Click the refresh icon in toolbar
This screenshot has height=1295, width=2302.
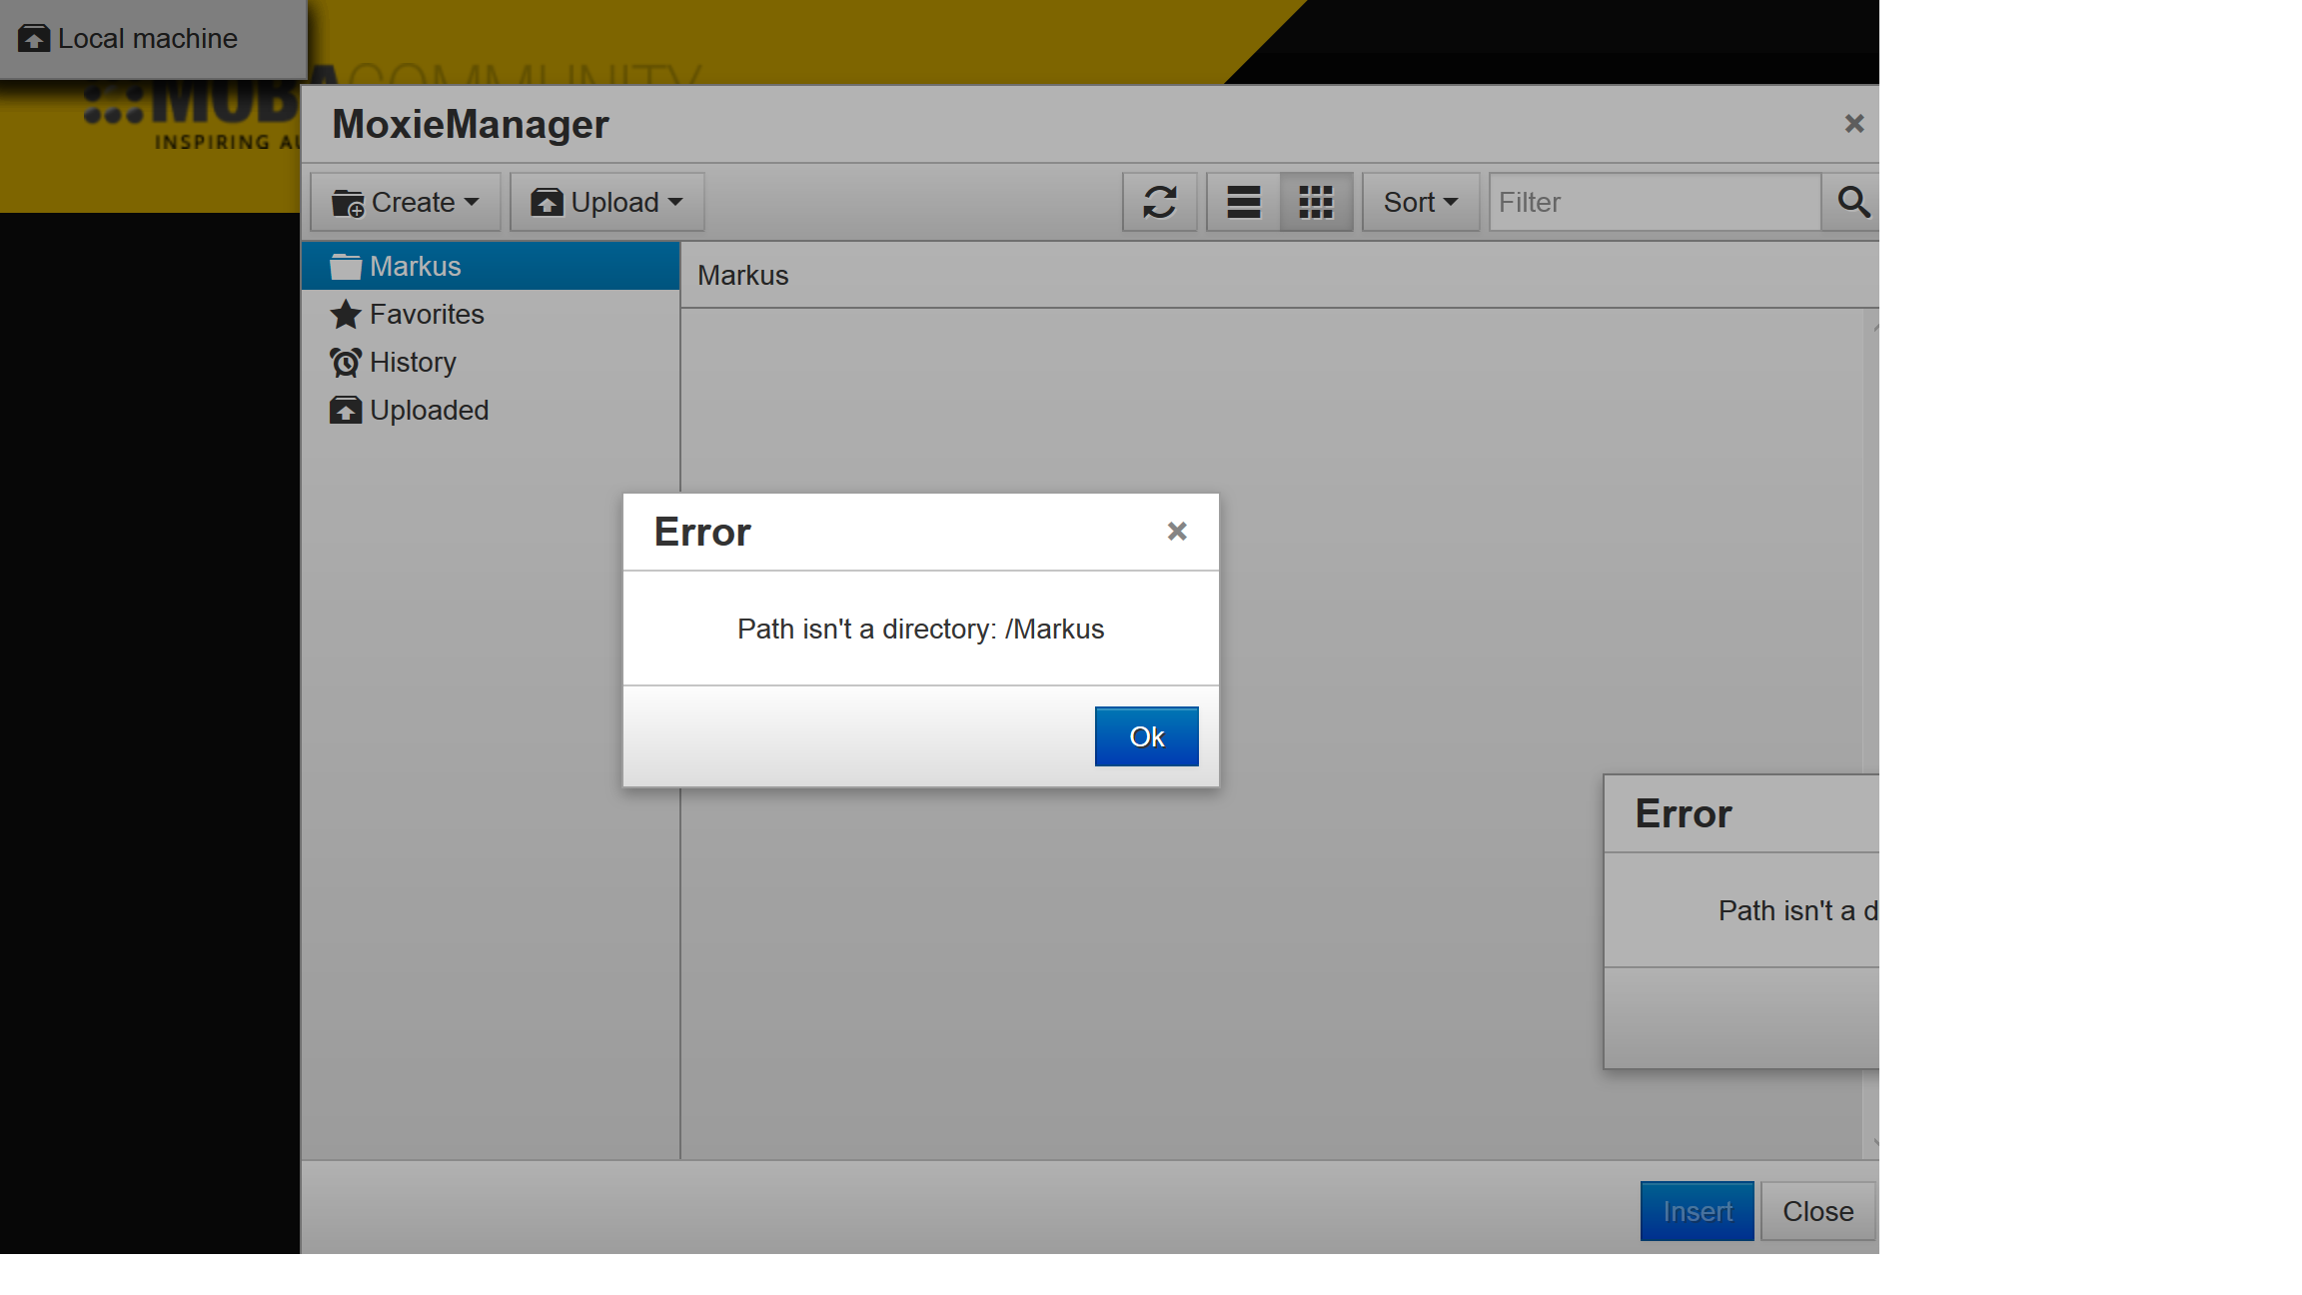tap(1159, 202)
